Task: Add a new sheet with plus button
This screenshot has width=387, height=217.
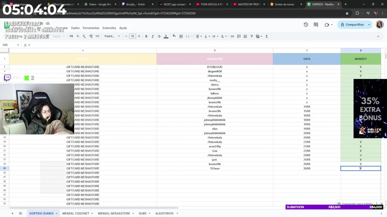Action: tap(12, 213)
